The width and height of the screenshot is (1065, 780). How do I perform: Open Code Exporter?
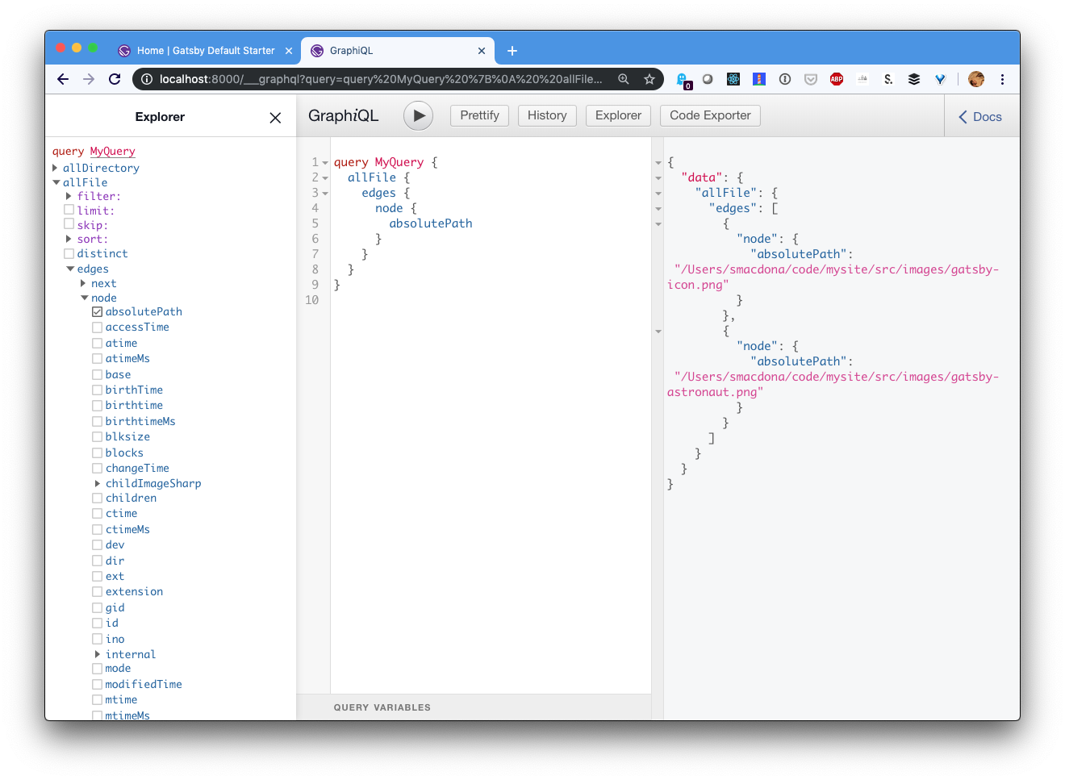point(710,115)
